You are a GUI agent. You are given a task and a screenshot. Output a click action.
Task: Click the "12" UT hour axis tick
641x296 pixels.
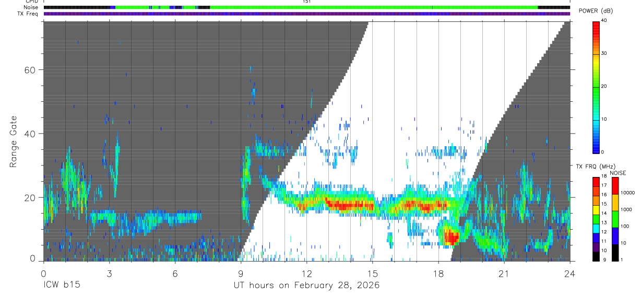click(306, 273)
